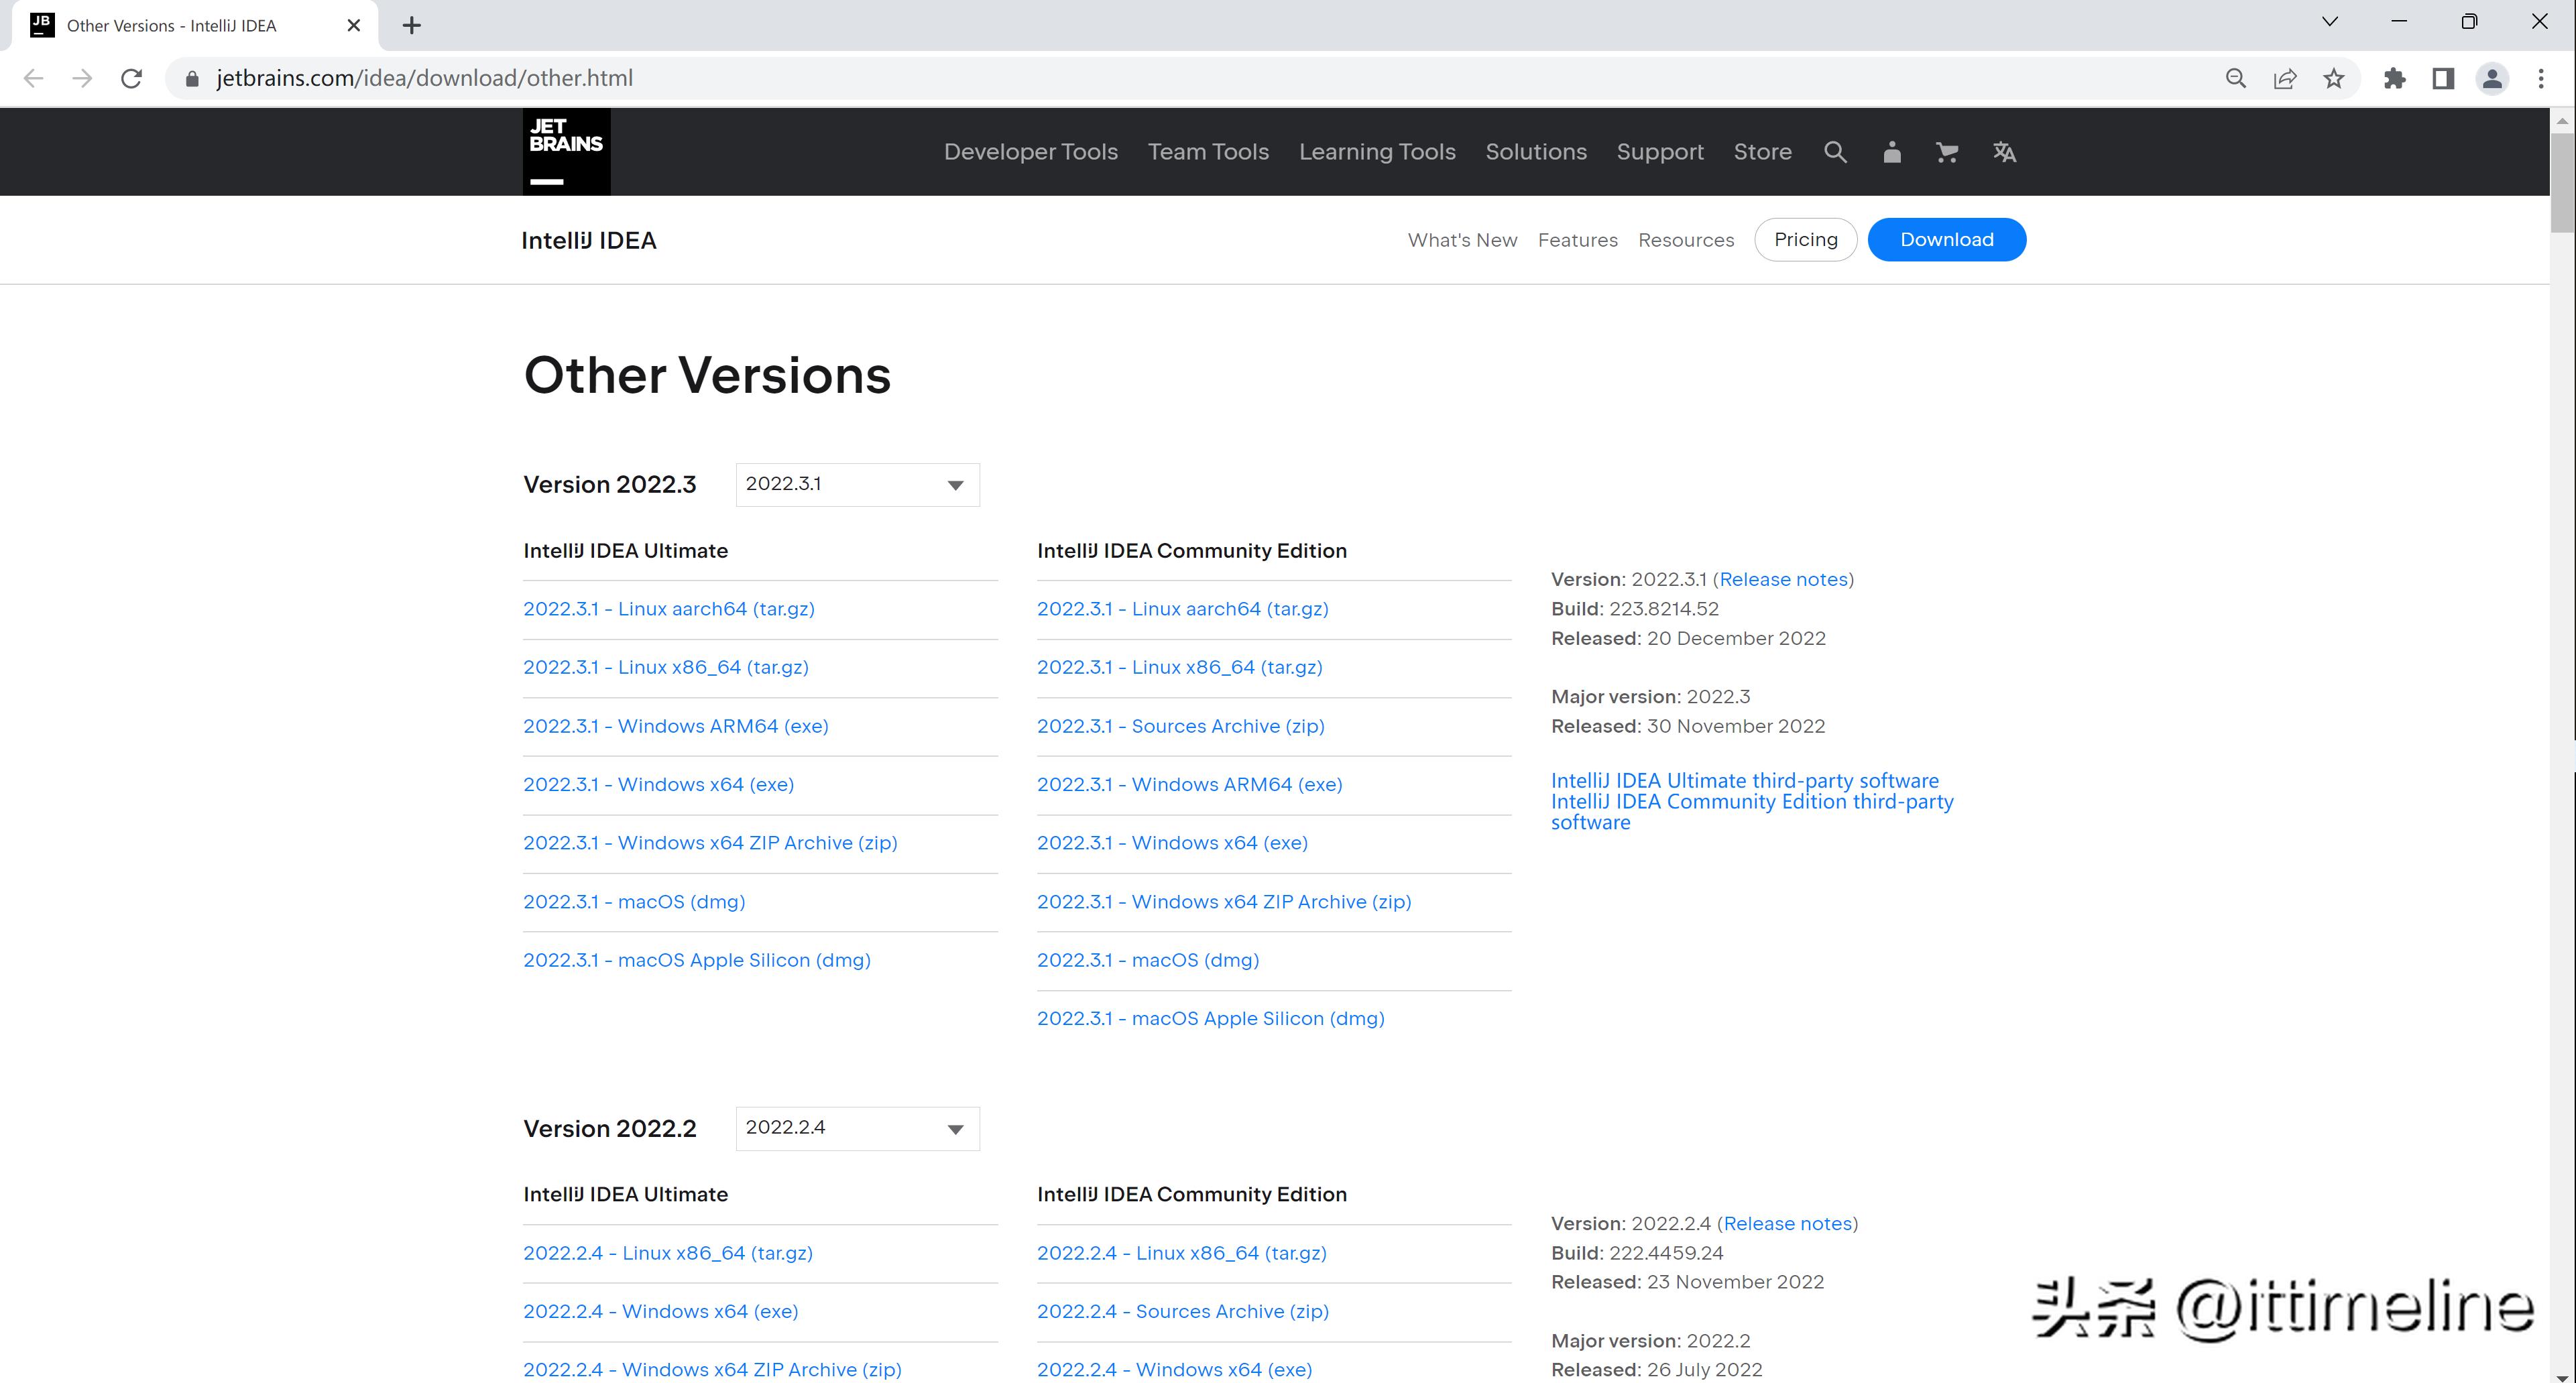Open the shopping cart icon
This screenshot has height=1383, width=2576.
1946,152
